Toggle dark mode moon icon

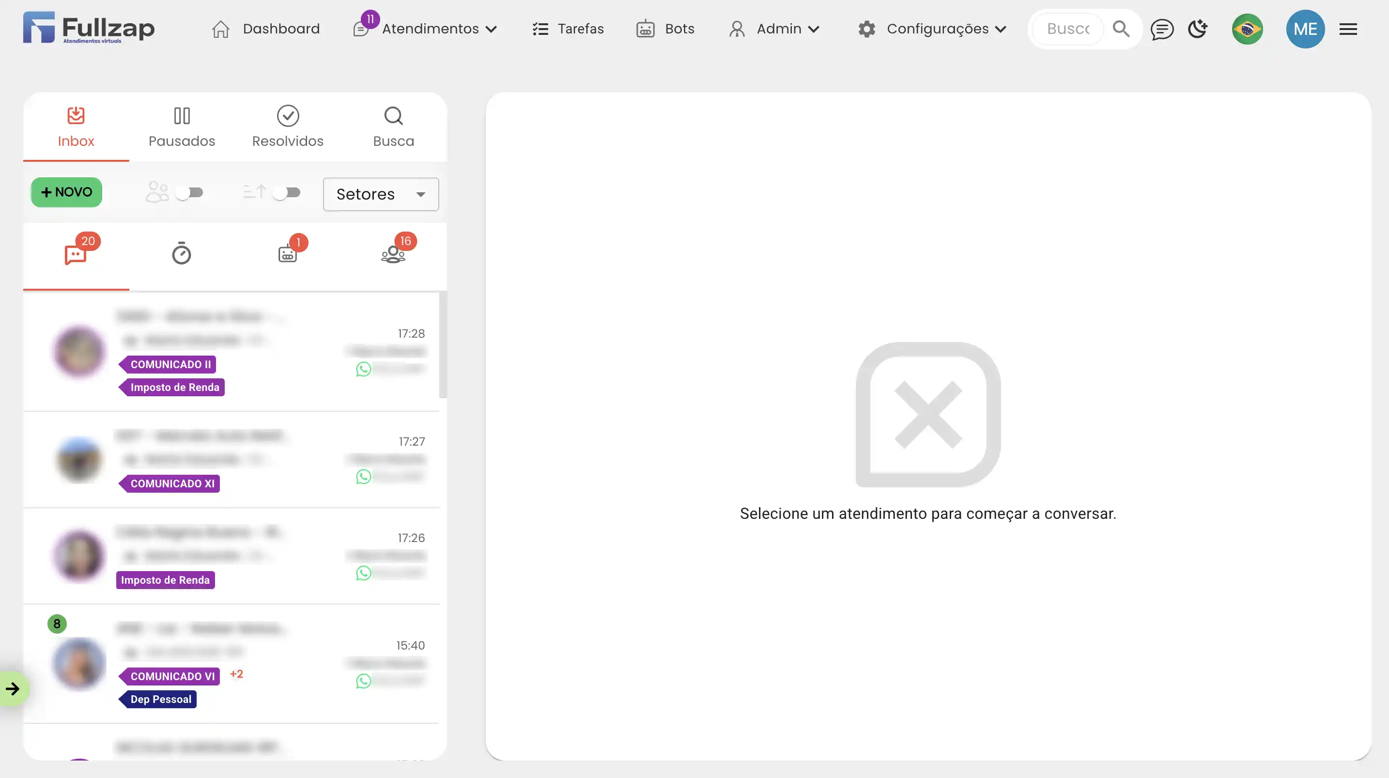click(1198, 29)
